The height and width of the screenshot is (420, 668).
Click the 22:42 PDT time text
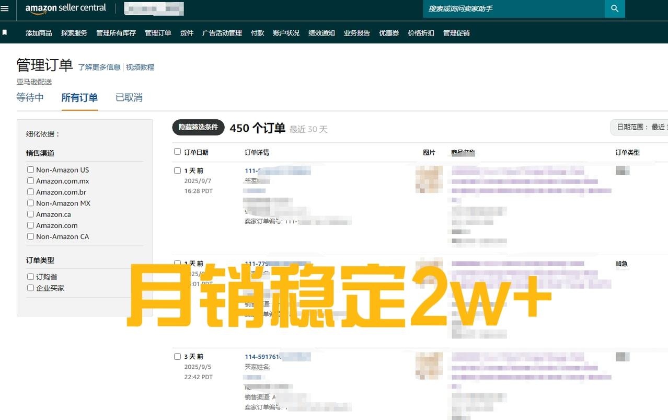tap(199, 377)
